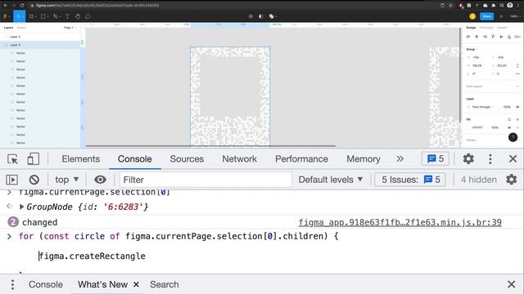The width and height of the screenshot is (524, 294).
Task: Click the align left icon in Design panel
Action: 468,37
